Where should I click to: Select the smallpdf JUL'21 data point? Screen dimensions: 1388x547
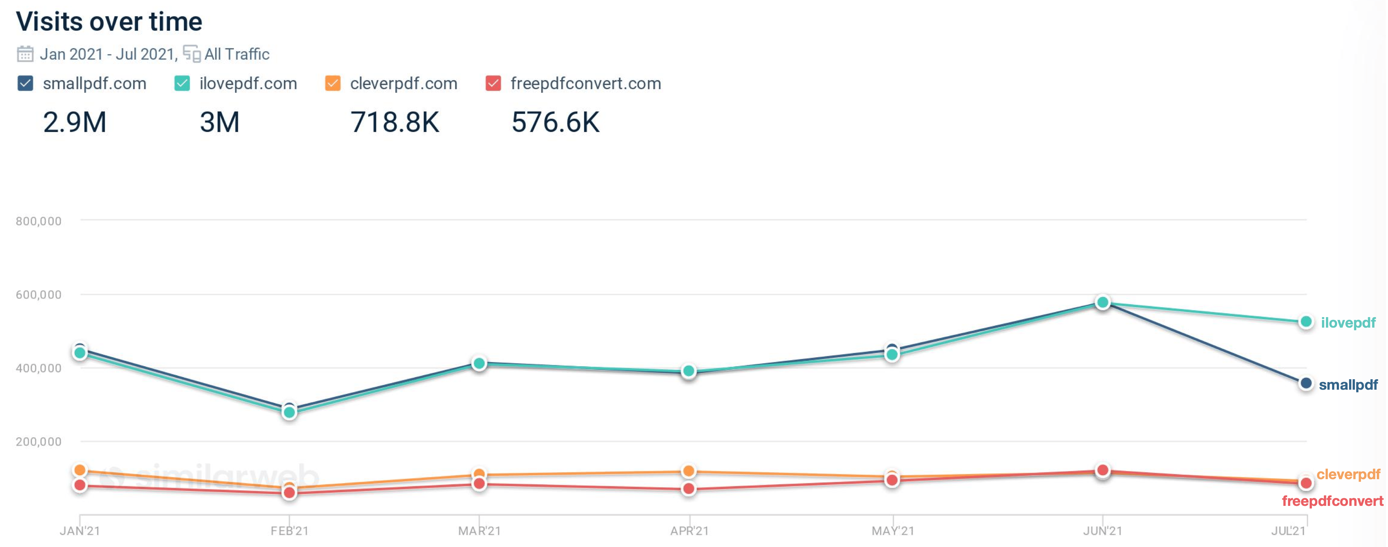point(1306,384)
